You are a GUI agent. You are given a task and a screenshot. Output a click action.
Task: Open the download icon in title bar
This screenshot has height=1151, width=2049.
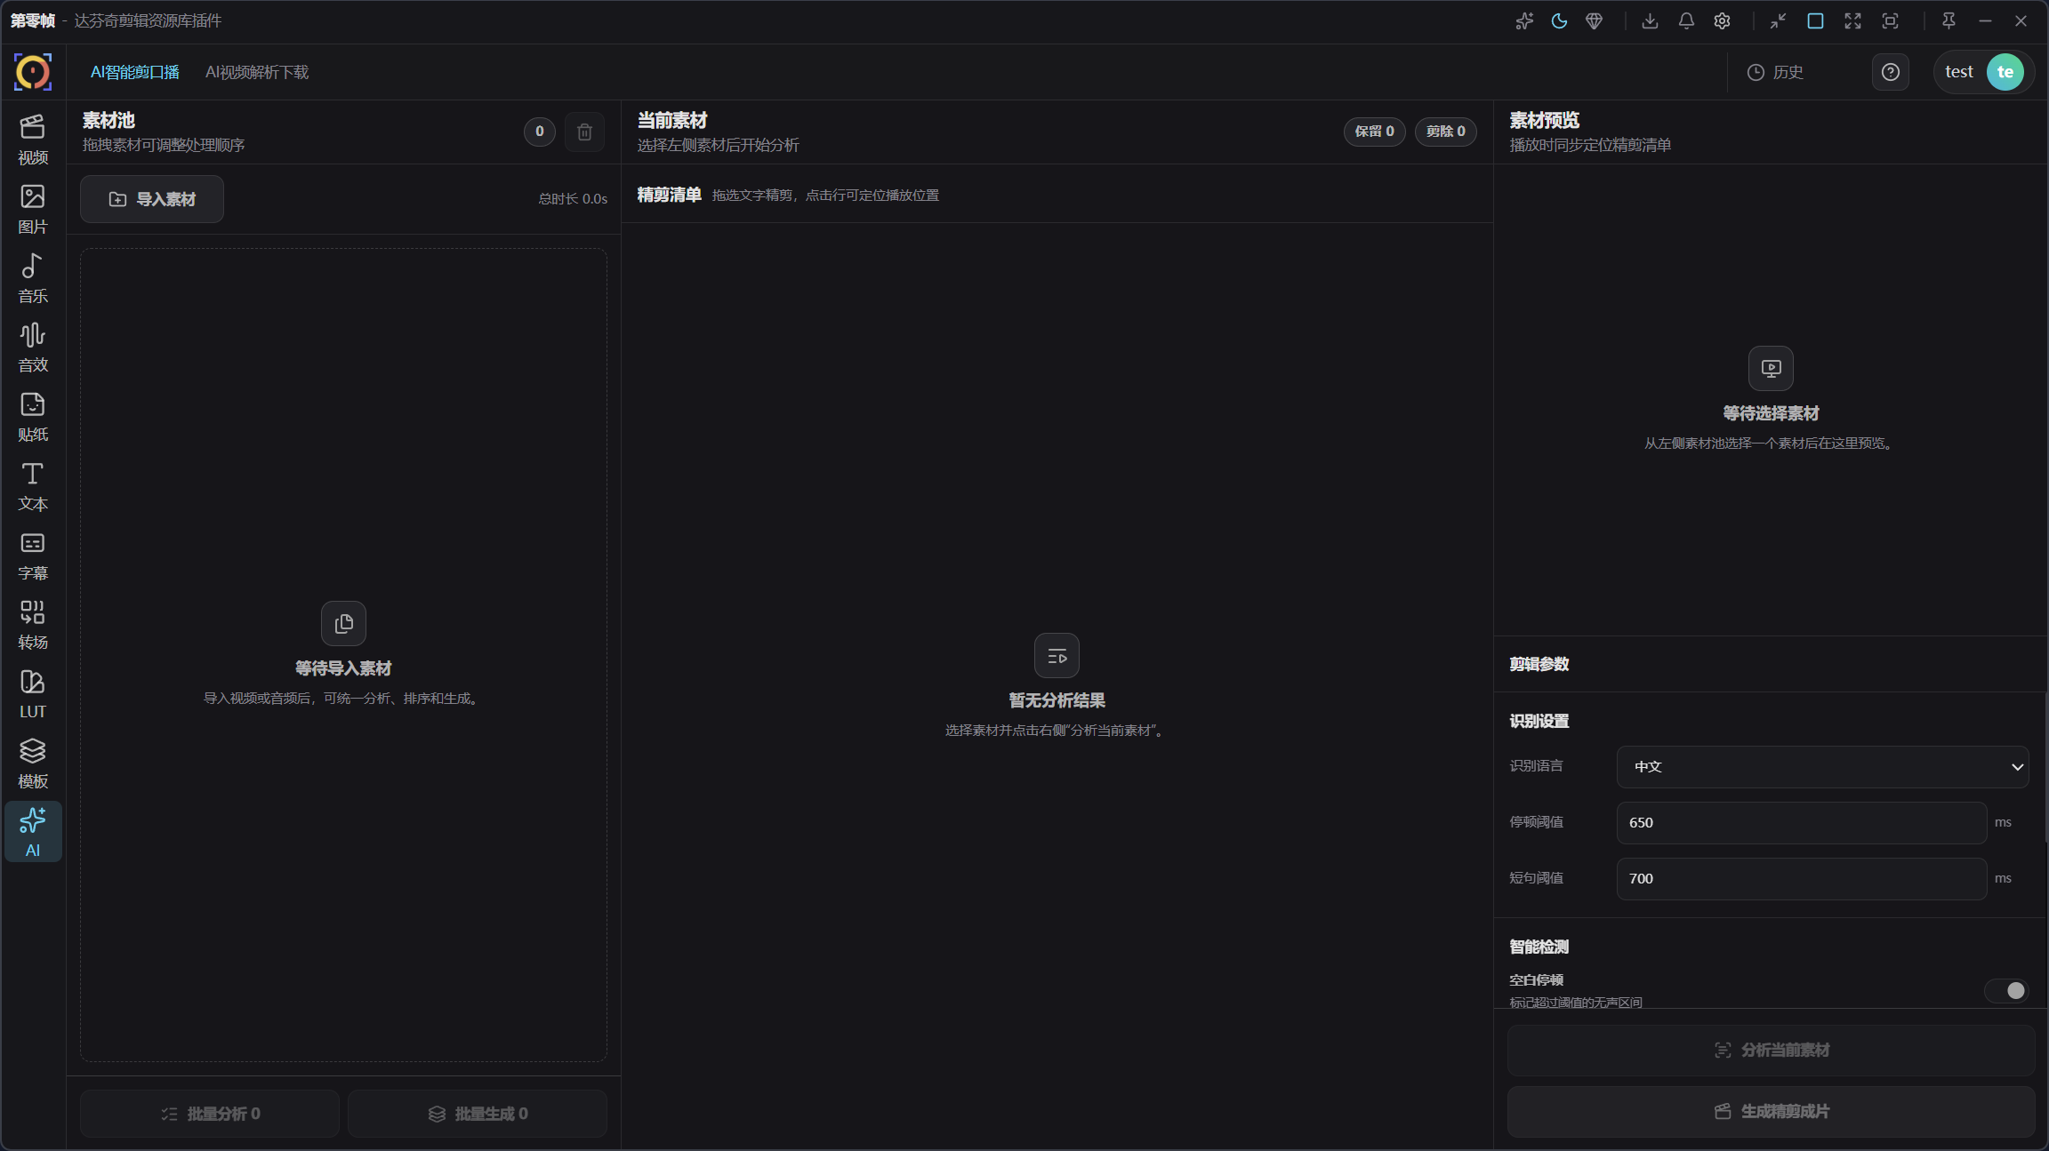click(1650, 21)
